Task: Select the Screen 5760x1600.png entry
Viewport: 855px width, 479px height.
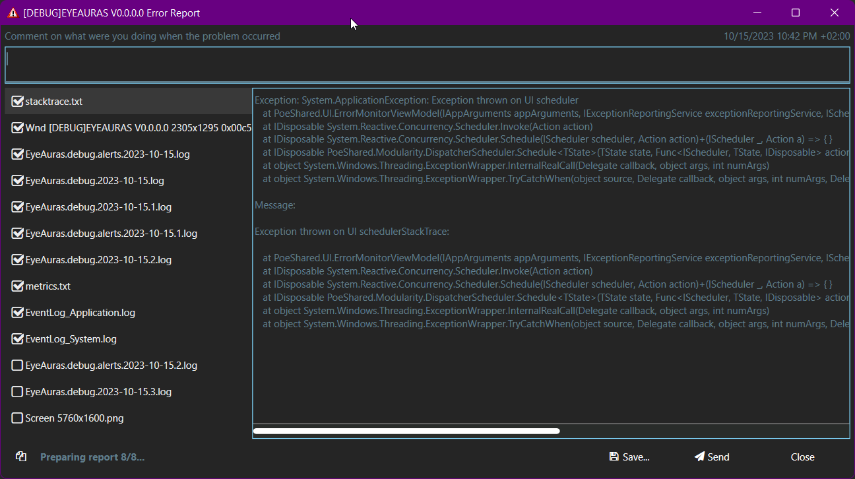Action: point(74,418)
